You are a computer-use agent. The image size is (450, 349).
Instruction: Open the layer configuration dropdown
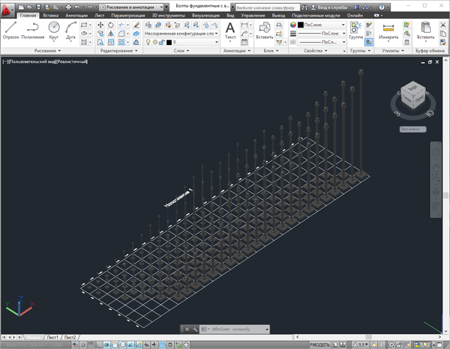180,34
